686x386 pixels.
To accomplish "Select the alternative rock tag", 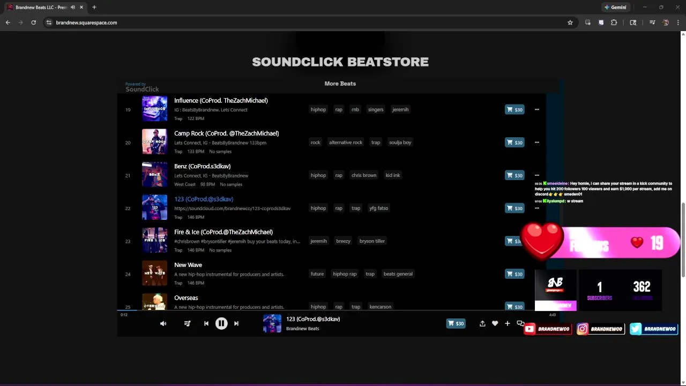I will coord(346,143).
